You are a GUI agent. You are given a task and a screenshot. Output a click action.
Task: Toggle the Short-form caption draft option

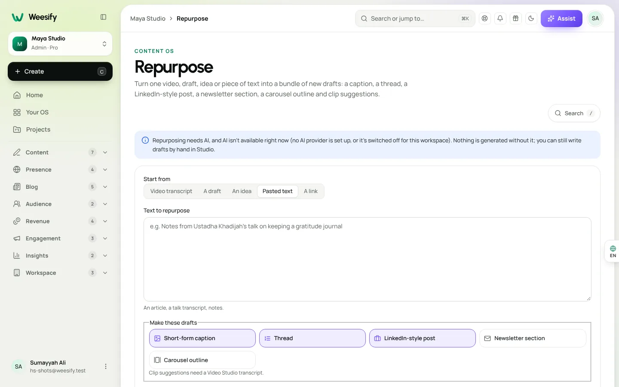coord(202,338)
